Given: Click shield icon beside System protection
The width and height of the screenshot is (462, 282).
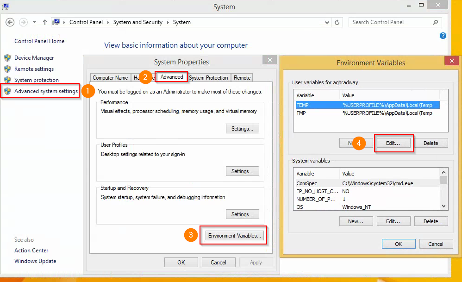Looking at the screenshot, I should [8, 80].
